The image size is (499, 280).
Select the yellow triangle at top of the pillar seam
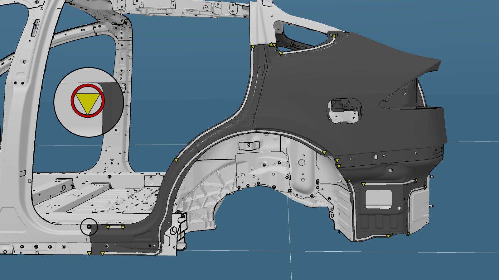pos(253,47)
